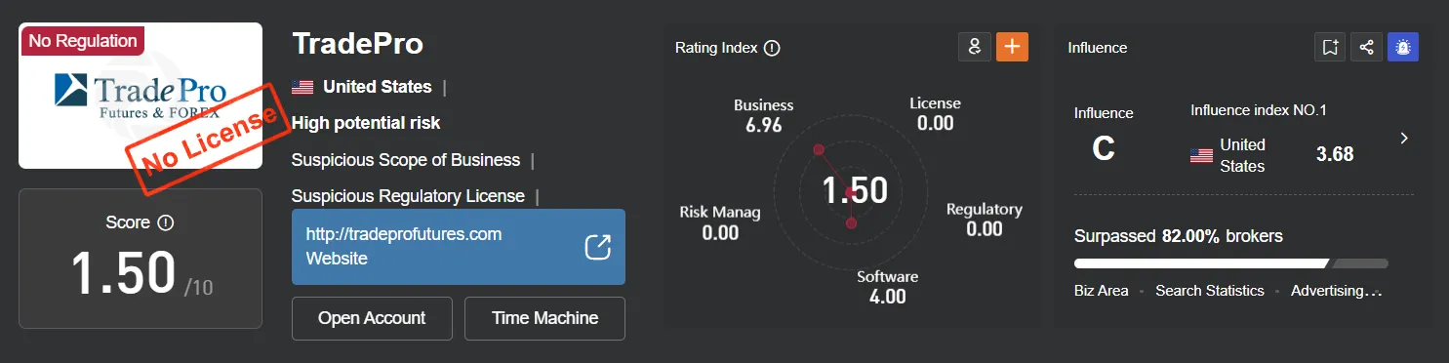The height and width of the screenshot is (363, 1449).
Task: Click the Surpassed 82.00% brokers text
Action: click(1179, 236)
